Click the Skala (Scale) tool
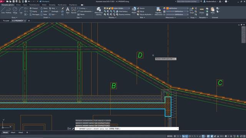 [43, 15]
